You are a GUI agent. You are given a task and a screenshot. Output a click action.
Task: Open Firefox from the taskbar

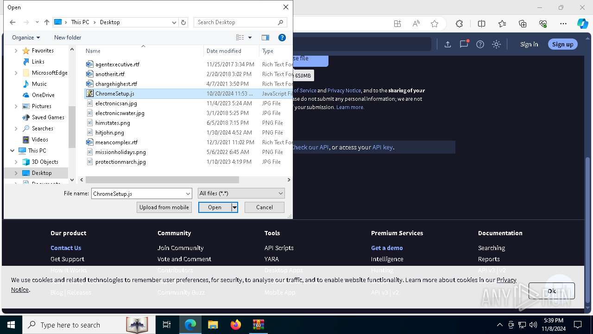click(x=235, y=325)
